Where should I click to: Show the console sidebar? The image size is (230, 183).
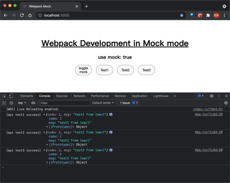click(4, 103)
